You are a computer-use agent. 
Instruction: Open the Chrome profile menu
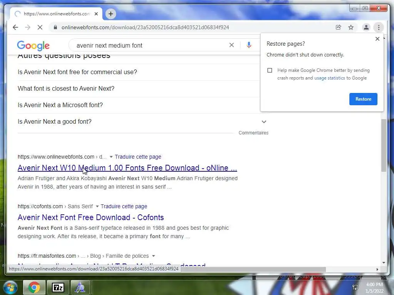(366, 27)
